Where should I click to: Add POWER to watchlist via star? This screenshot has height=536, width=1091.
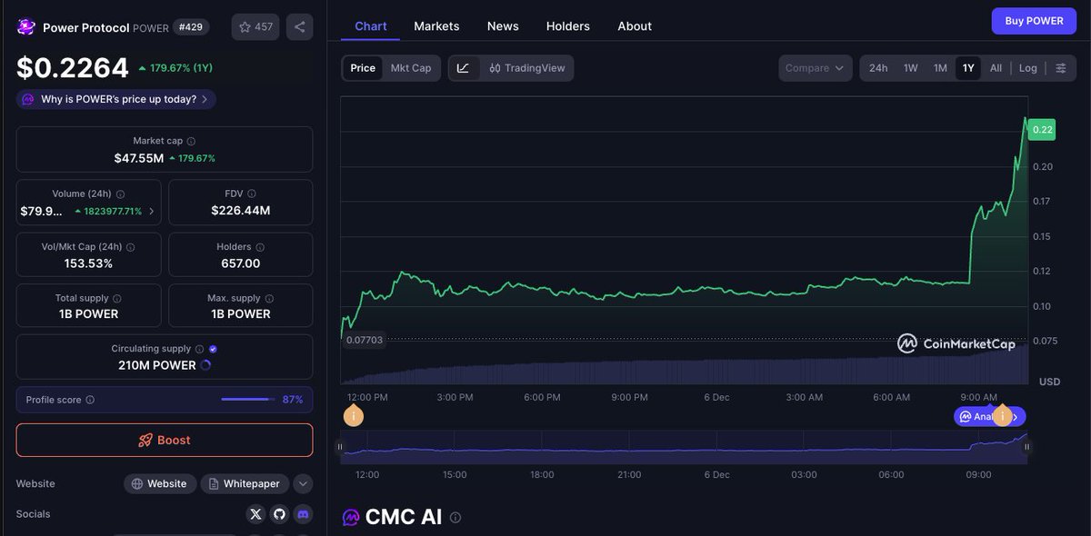click(255, 27)
